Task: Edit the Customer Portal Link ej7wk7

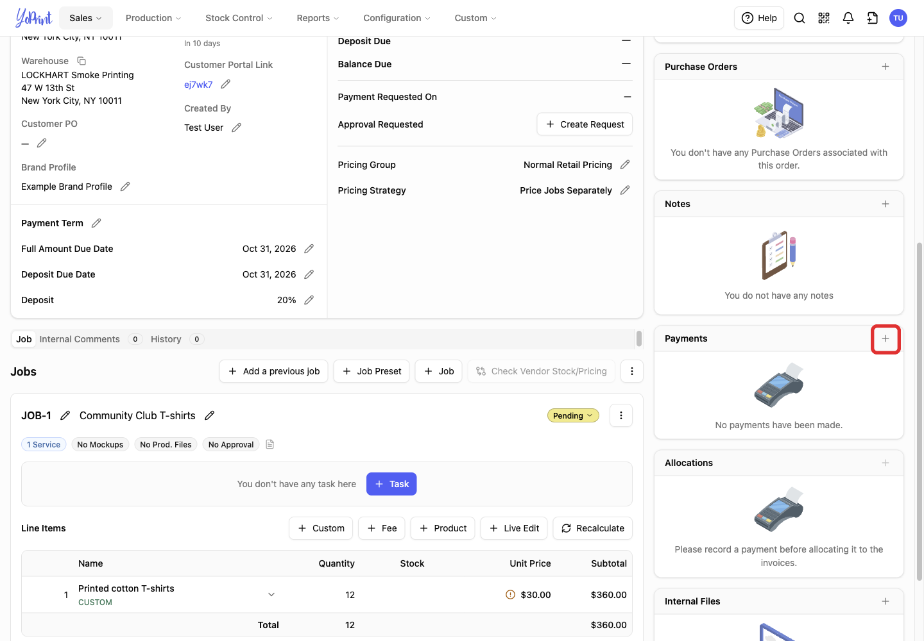Action: pyautogui.click(x=226, y=85)
